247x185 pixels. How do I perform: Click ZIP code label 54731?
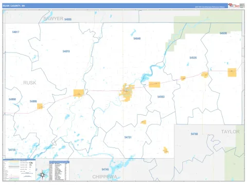coord(128,137)
